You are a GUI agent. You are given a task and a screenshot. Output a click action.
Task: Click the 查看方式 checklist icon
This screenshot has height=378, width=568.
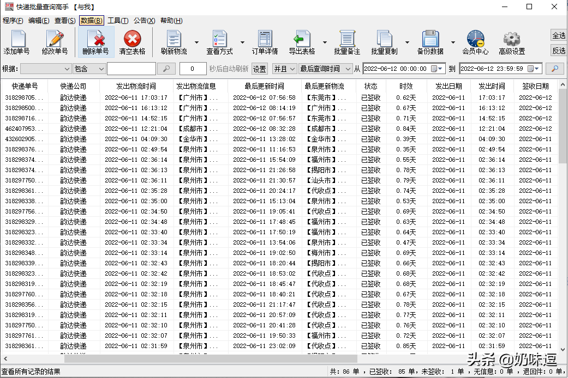[219, 42]
